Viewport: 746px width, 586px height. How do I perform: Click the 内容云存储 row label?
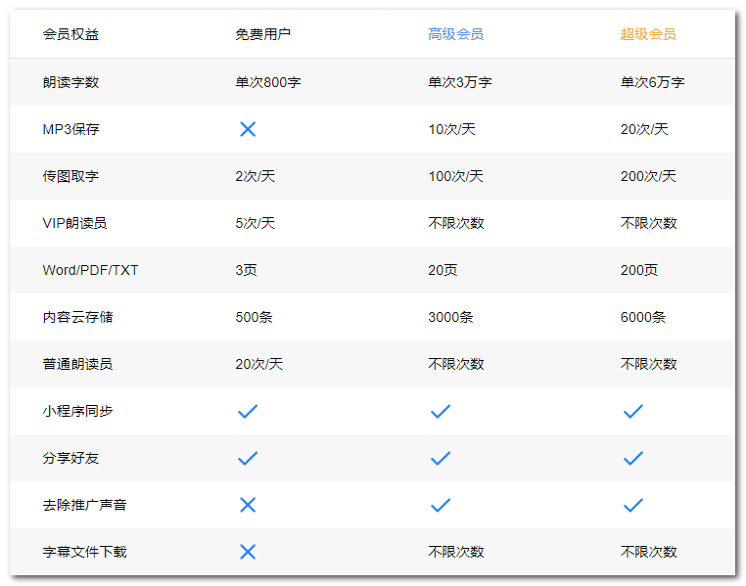click(x=77, y=317)
